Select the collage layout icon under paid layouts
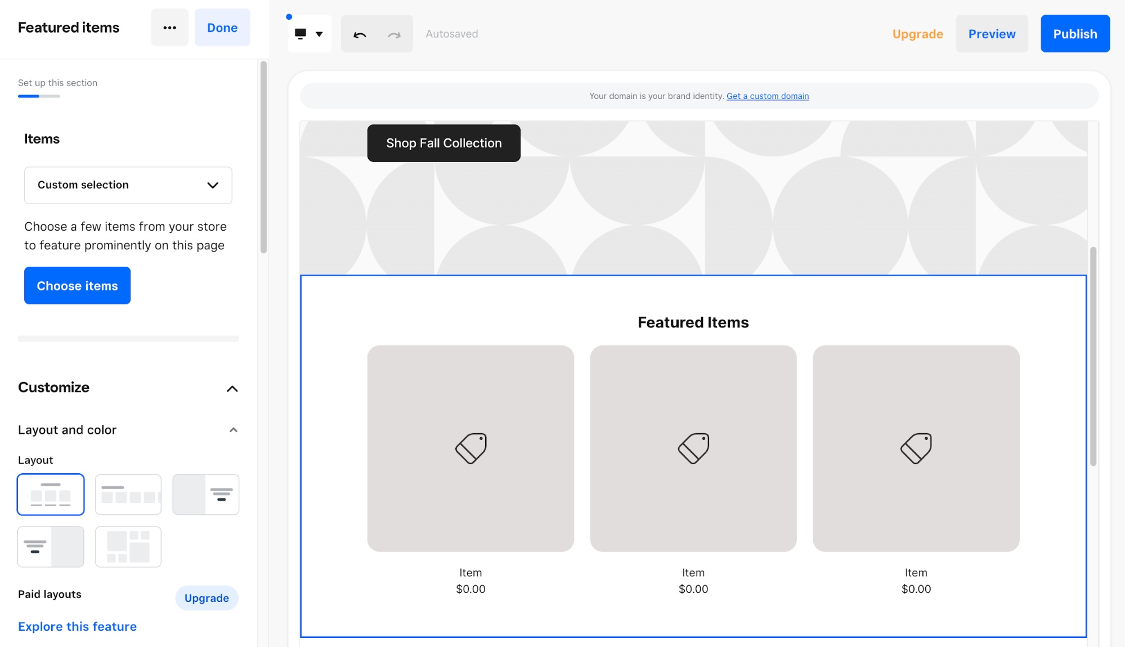 (128, 546)
